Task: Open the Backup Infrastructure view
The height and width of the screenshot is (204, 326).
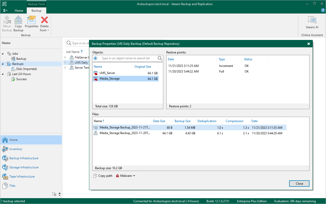Action: pyautogui.click(x=31, y=158)
